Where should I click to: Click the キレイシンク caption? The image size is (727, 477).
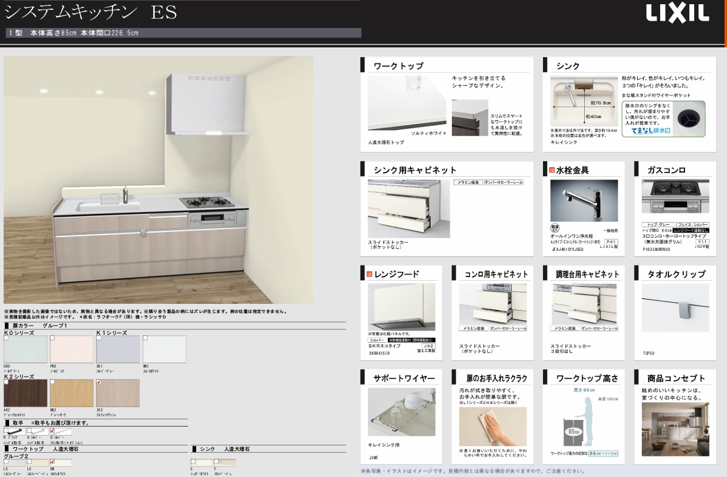coord(564,142)
